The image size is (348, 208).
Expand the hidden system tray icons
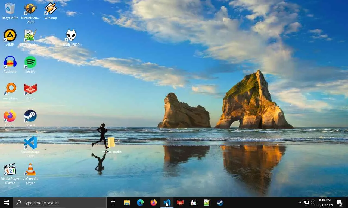click(300, 203)
